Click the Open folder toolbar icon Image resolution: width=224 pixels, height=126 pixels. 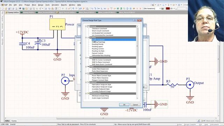point(6,8)
